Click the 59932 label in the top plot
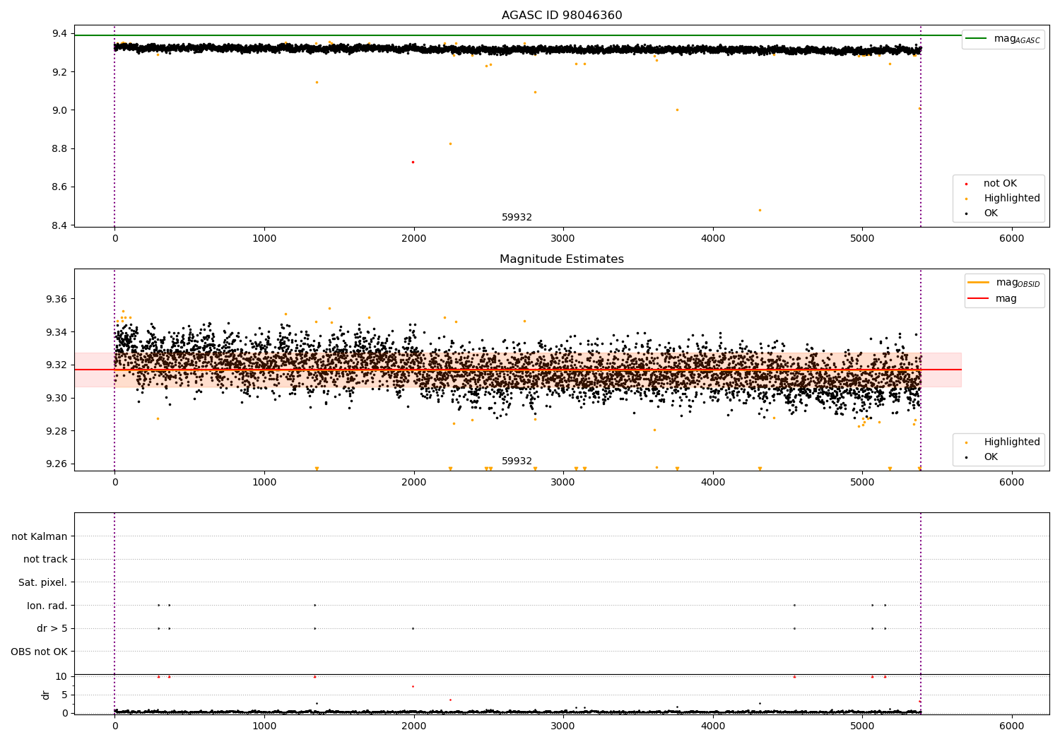Image resolution: width=1060 pixels, height=742 pixels. [x=517, y=218]
